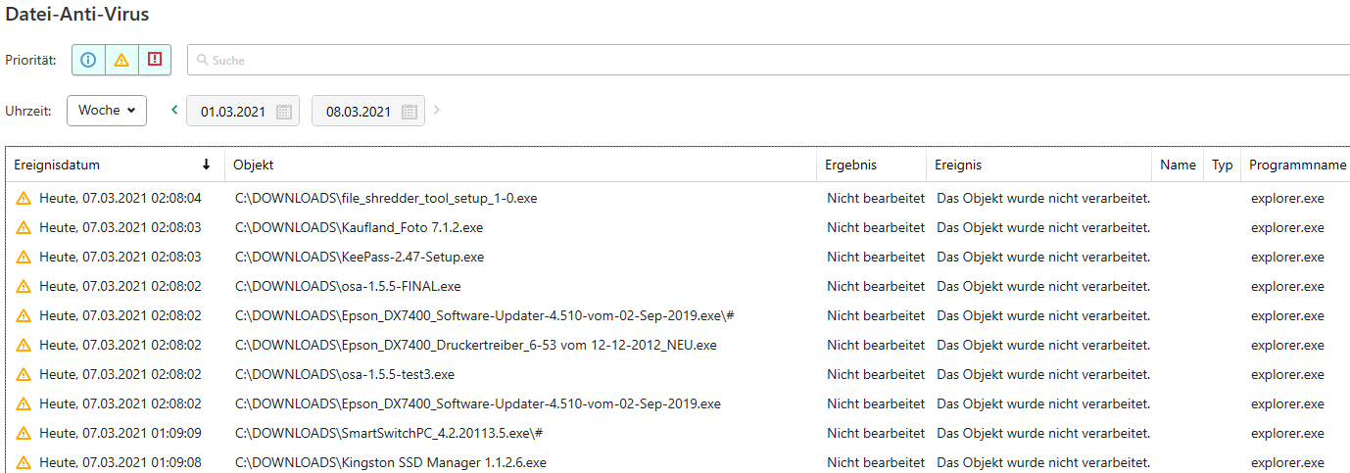This screenshot has width=1350, height=473.
Task: Click the Suche search field
Action: (x=768, y=60)
